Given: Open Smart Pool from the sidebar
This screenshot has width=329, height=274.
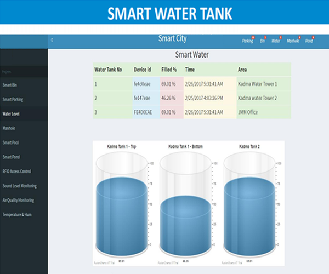Looking at the screenshot, I should pos(11,142).
